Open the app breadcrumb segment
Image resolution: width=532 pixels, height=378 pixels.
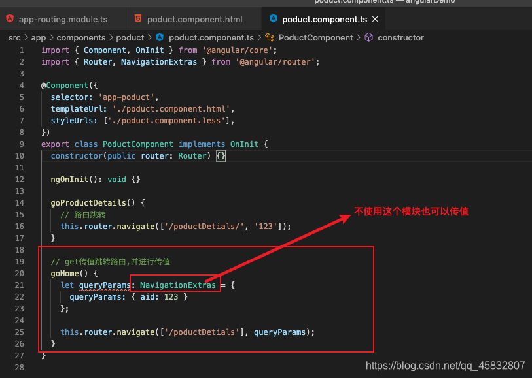click(x=39, y=38)
